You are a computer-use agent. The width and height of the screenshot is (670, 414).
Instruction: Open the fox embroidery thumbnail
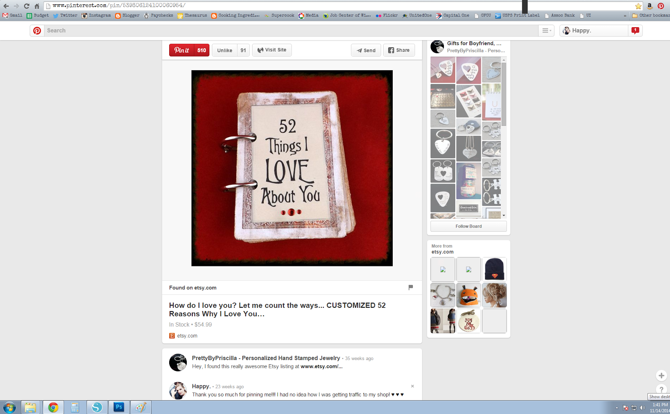click(469, 321)
